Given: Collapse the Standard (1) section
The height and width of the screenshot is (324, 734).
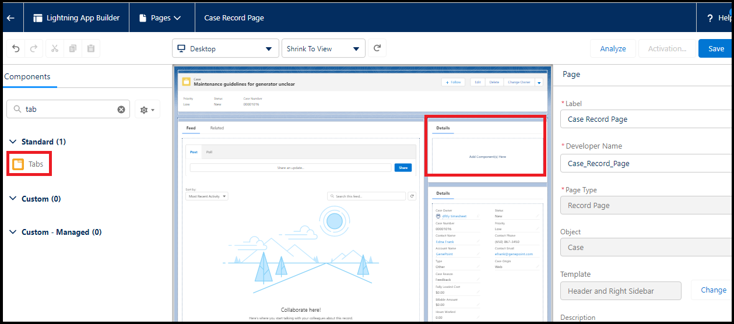Looking at the screenshot, I should pos(38,142).
